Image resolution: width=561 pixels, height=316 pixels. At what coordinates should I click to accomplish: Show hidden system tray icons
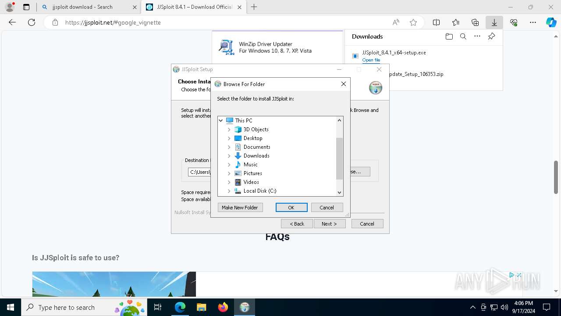point(472,307)
